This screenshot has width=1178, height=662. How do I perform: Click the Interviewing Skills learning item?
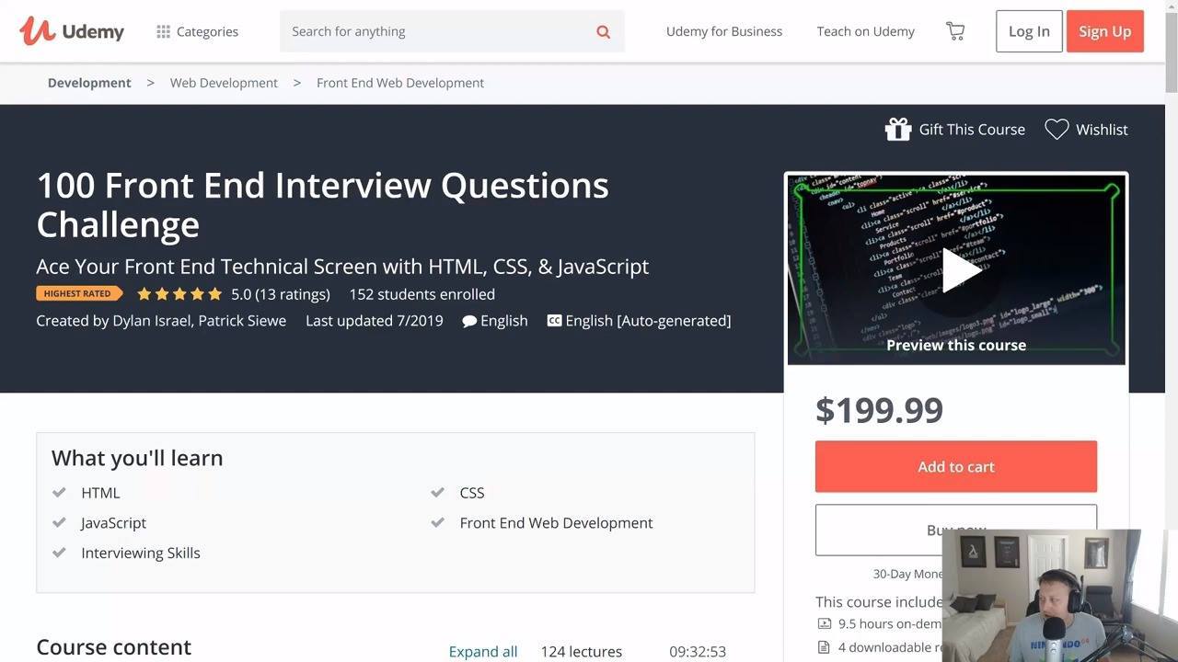pyautogui.click(x=141, y=553)
